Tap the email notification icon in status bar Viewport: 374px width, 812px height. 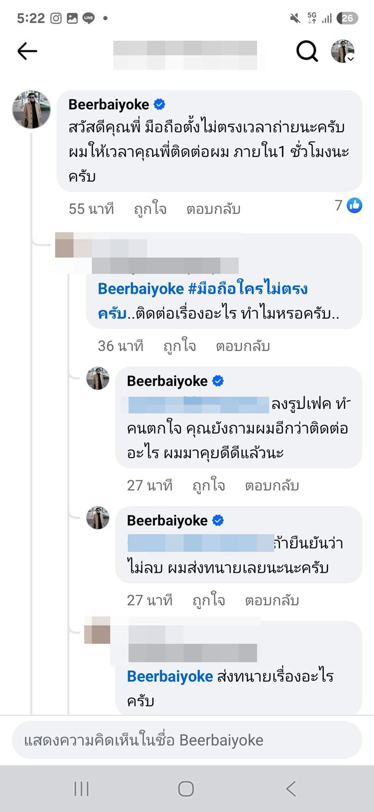coord(72,18)
